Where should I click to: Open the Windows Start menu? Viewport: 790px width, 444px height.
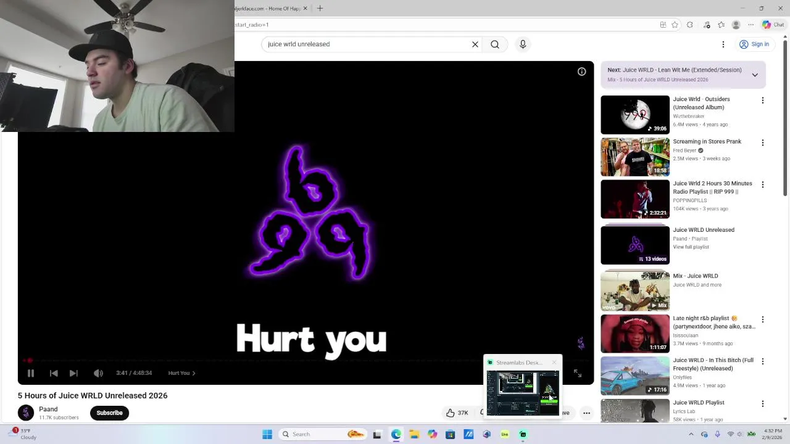click(x=267, y=434)
